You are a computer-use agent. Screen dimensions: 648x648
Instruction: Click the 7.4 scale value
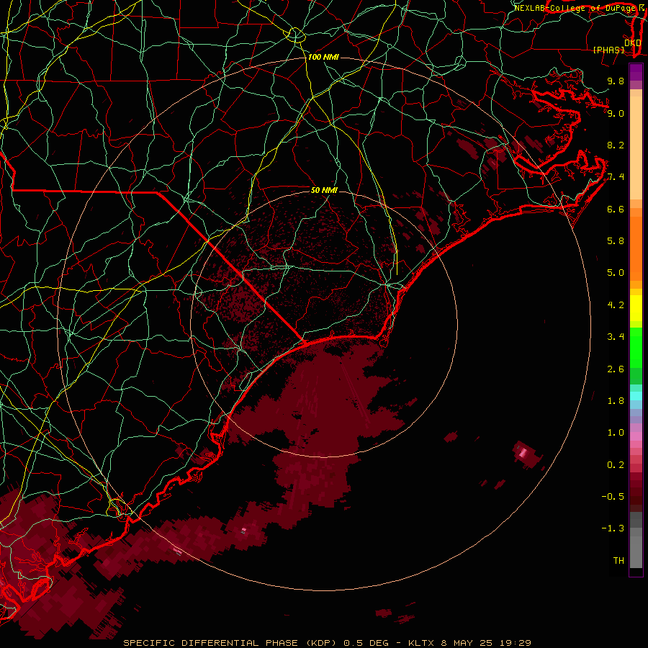616,177
